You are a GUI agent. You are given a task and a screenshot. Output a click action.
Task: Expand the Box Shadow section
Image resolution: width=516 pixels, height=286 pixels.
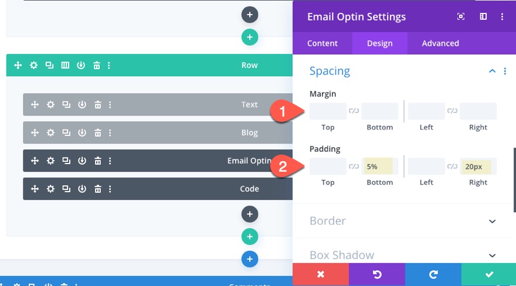click(x=492, y=255)
